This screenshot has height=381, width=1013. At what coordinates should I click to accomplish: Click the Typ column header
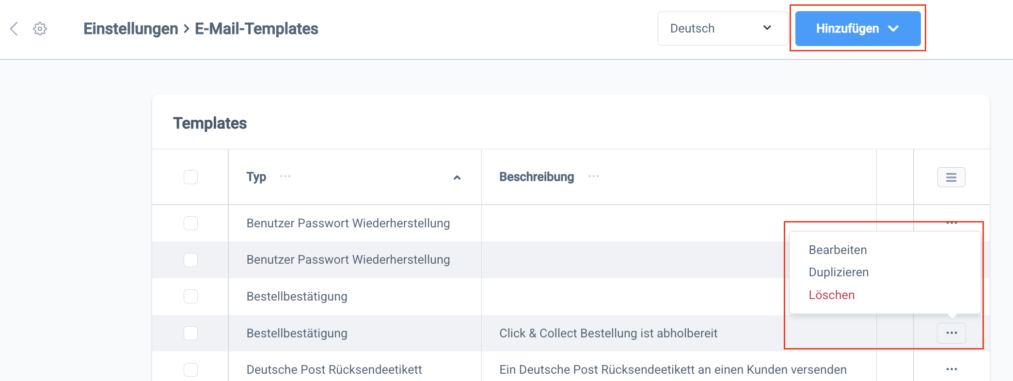(x=256, y=177)
